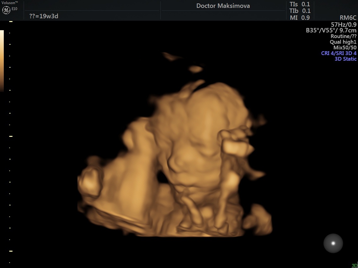Click the TIb 0.1 value

300,11
